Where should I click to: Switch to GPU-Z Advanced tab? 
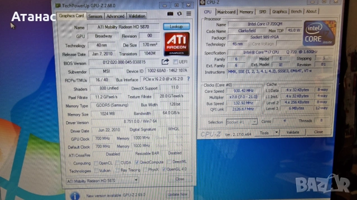coord(115,16)
